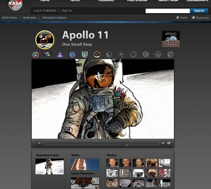Image resolution: width=211 pixels, height=189 pixels.
Task: Select the triangular mission patch icon
Action: (x=60, y=55)
